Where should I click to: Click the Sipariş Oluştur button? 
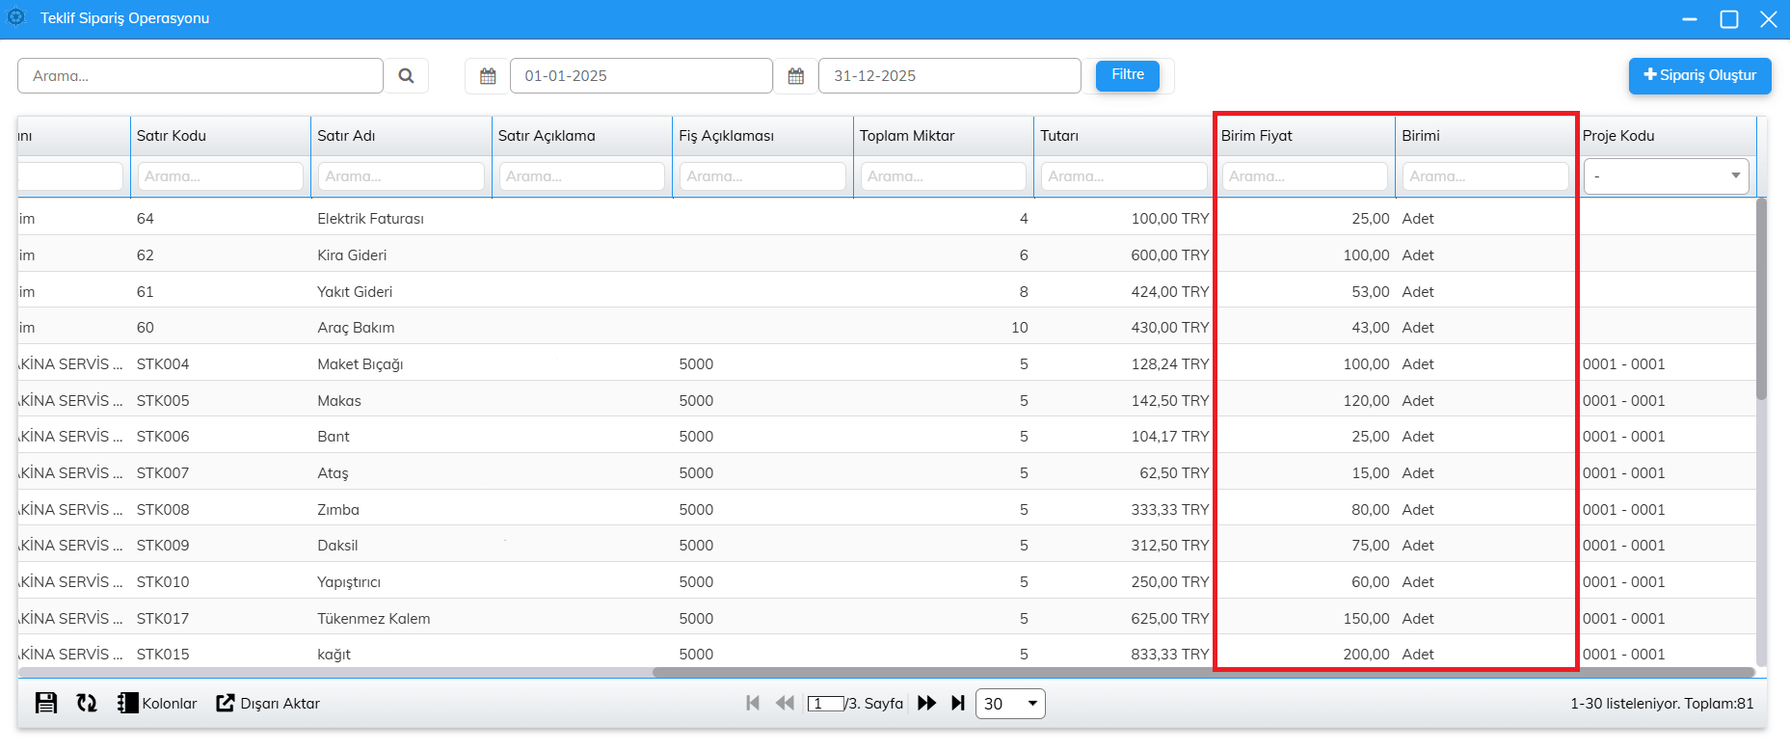click(1699, 75)
